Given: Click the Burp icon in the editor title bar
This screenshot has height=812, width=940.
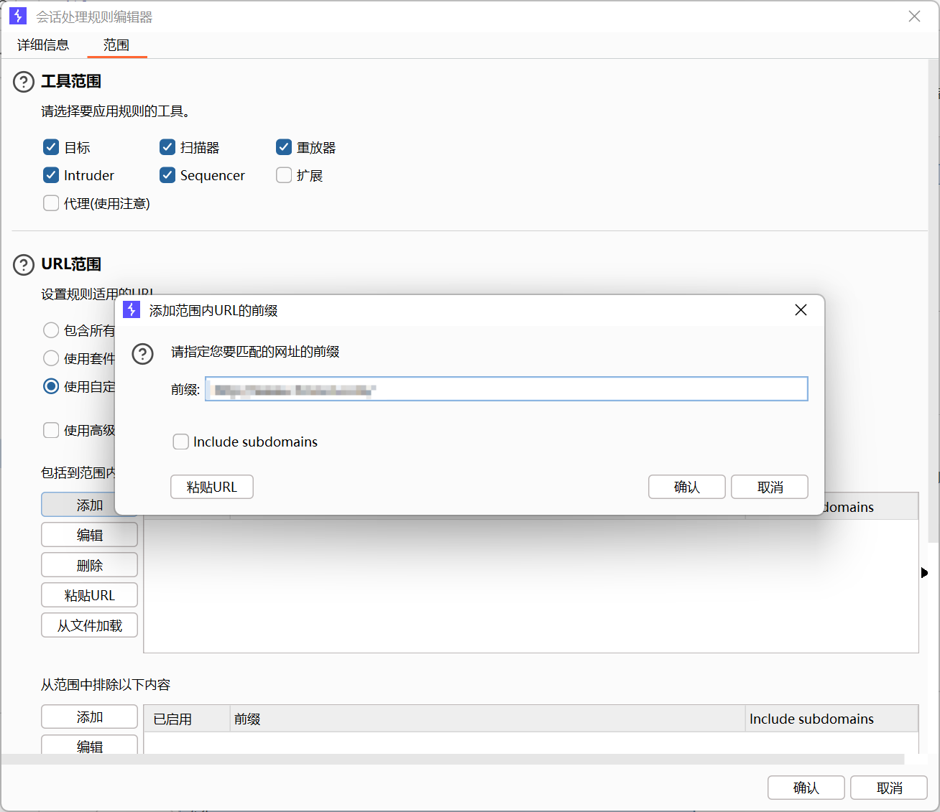Looking at the screenshot, I should tap(18, 16).
